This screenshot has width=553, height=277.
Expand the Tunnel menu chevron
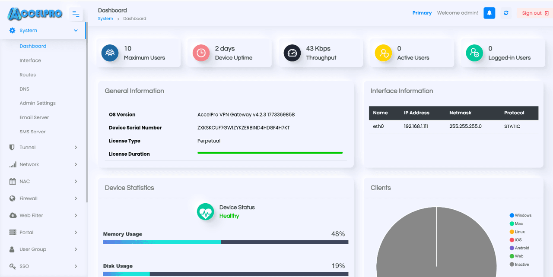(x=76, y=148)
